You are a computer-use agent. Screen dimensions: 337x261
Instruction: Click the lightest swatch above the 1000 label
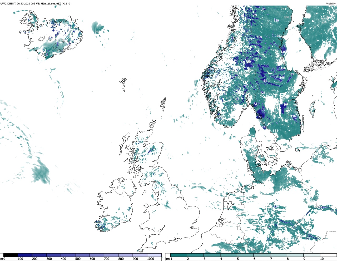coord(154,255)
